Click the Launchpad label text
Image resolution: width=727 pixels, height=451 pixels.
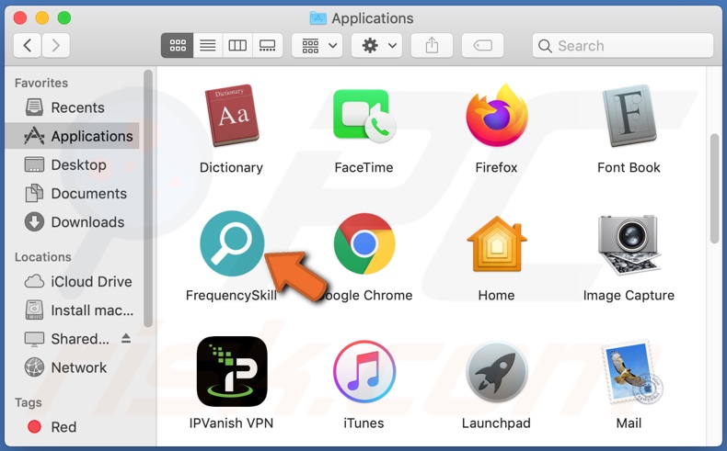(x=496, y=423)
